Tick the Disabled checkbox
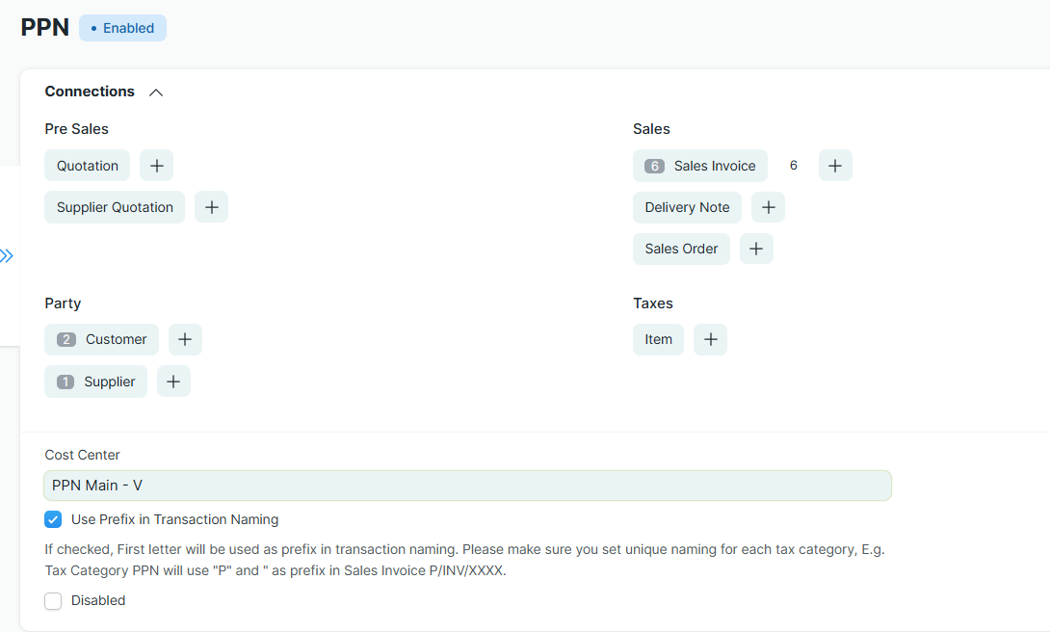1050x632 pixels. point(53,600)
